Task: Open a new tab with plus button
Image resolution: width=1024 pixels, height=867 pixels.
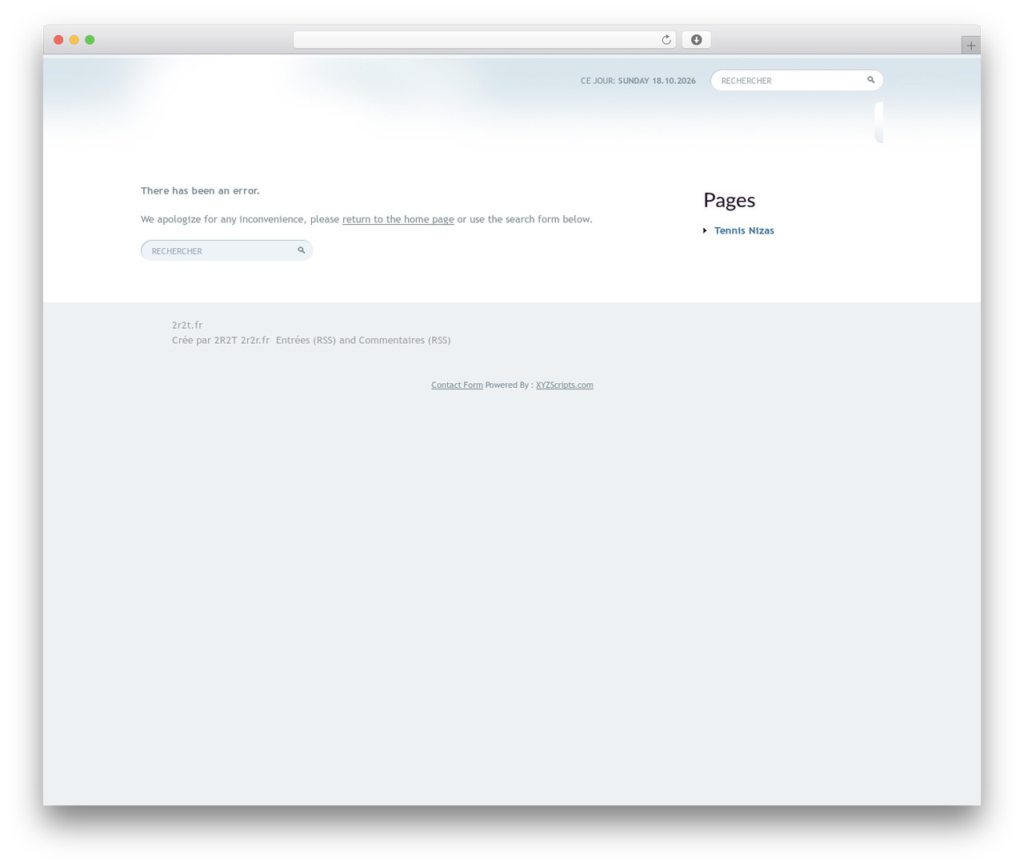Action: 970,46
